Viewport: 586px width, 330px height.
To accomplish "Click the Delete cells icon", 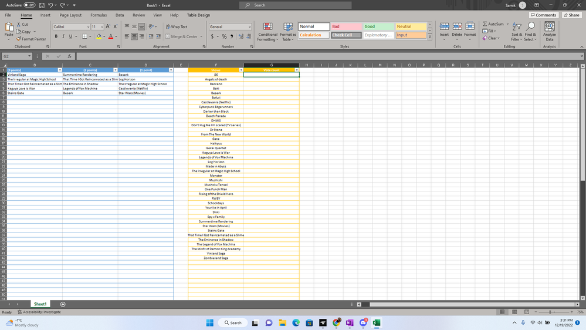I will [457, 26].
